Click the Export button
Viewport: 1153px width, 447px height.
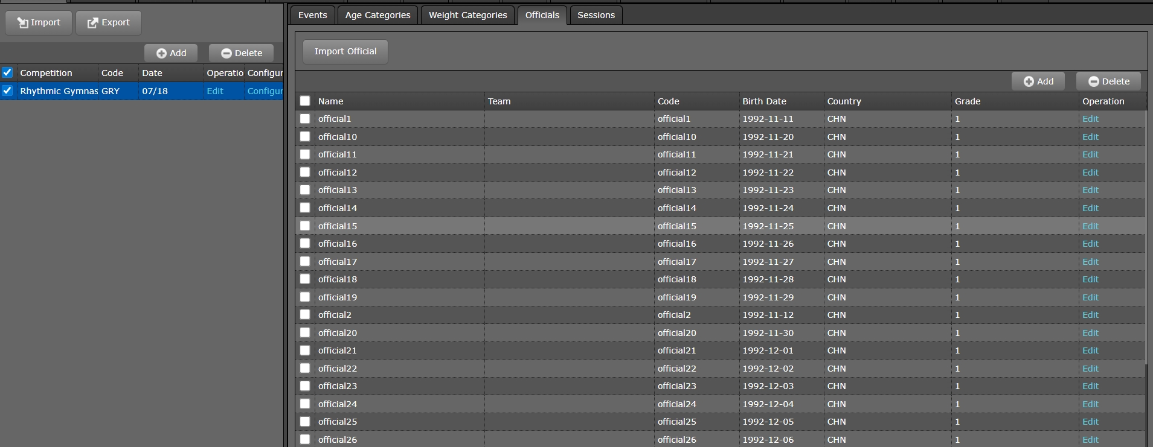point(109,23)
